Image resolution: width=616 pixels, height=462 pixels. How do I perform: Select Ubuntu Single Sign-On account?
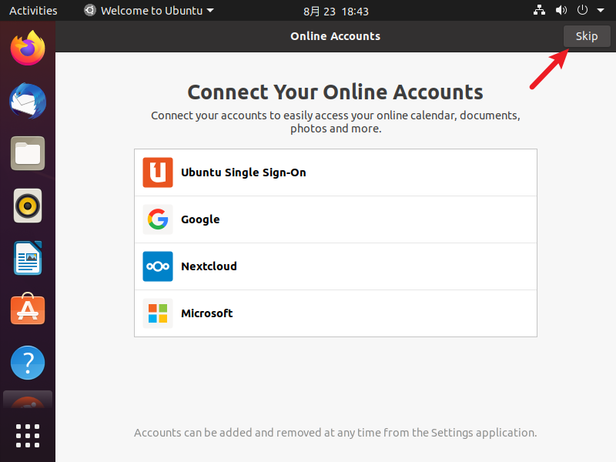(336, 172)
